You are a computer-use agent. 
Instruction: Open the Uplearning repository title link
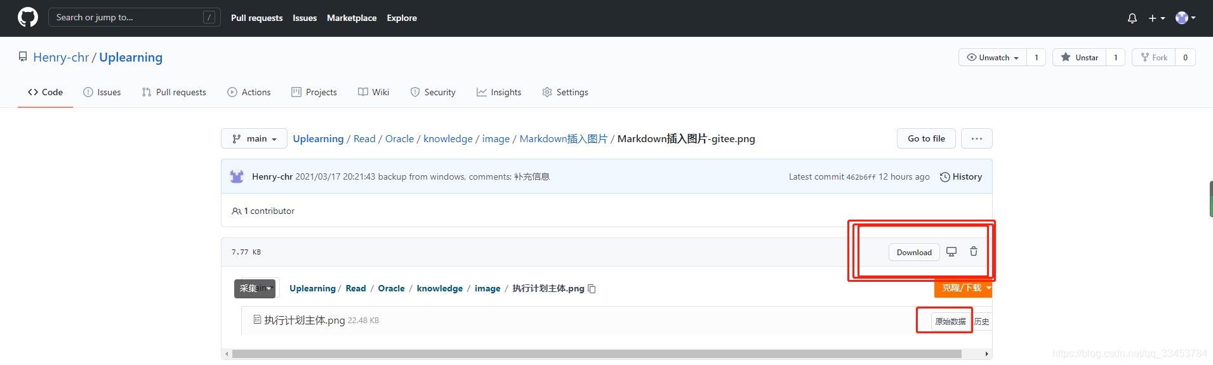point(131,57)
